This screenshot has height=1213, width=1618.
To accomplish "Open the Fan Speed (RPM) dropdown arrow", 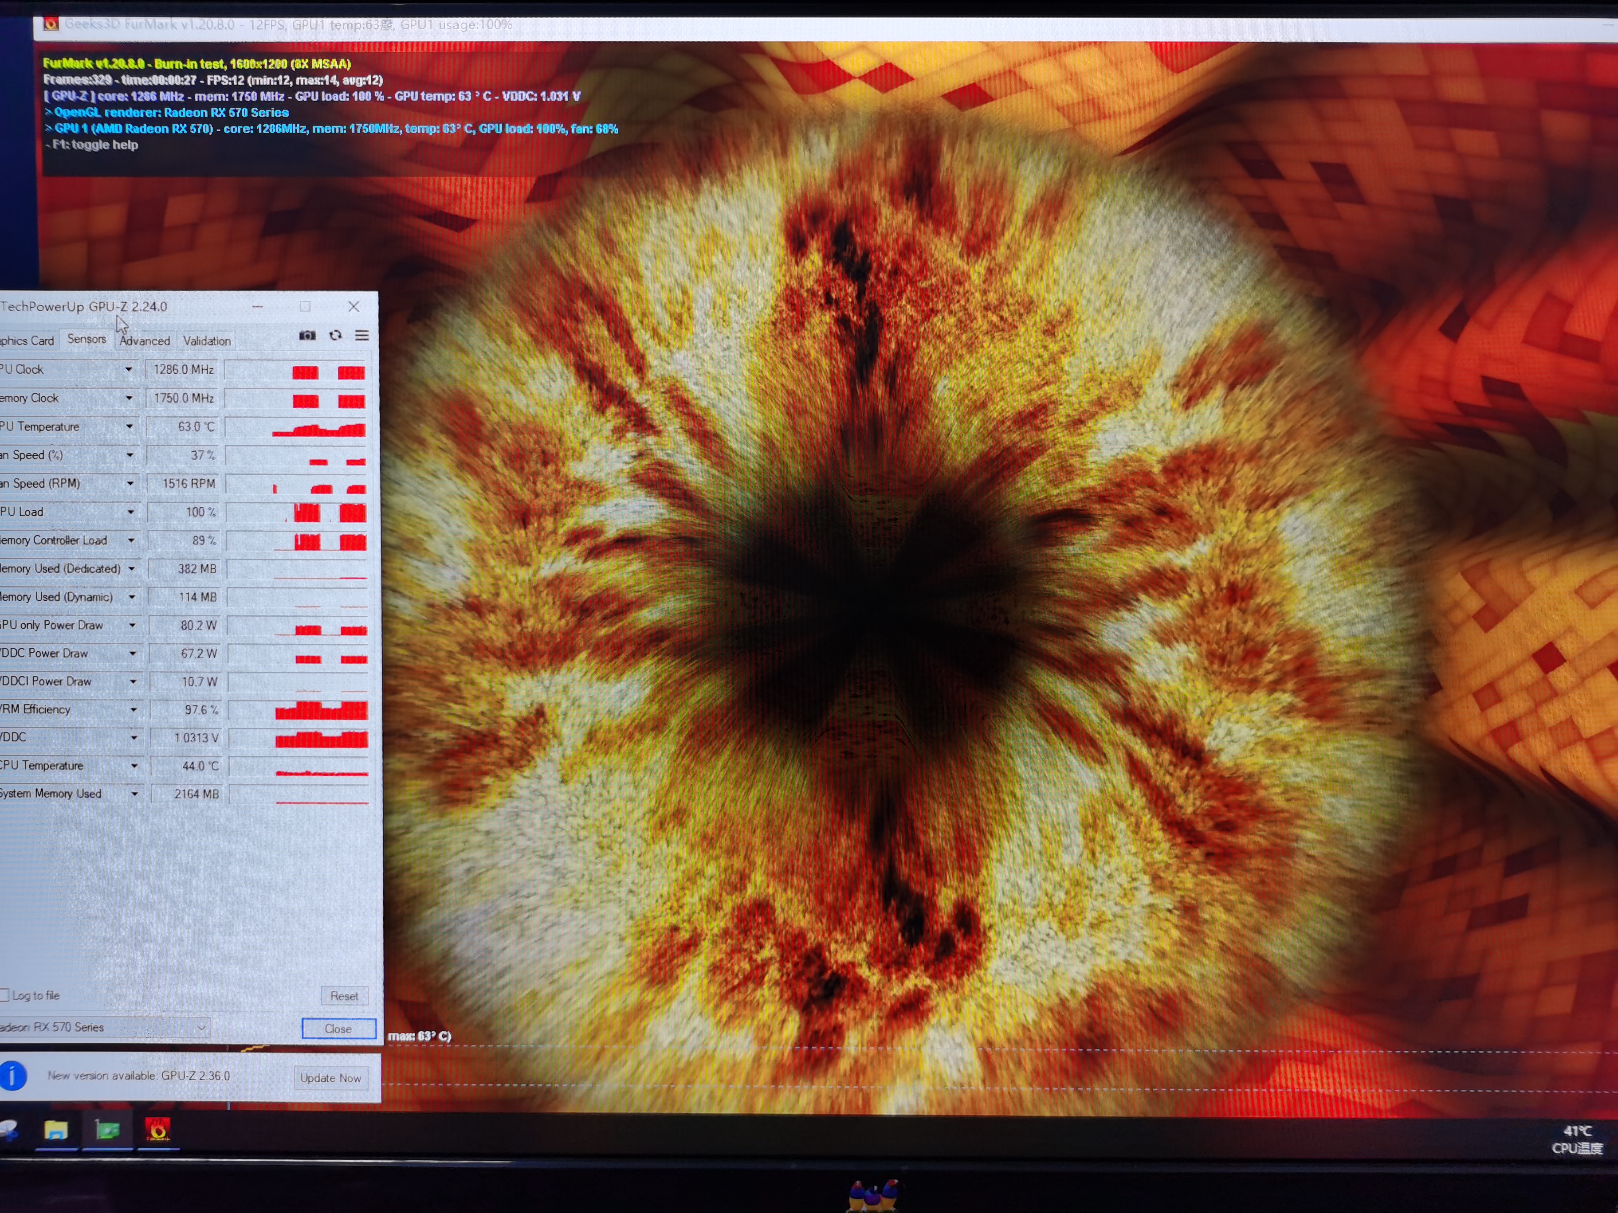I will [130, 483].
